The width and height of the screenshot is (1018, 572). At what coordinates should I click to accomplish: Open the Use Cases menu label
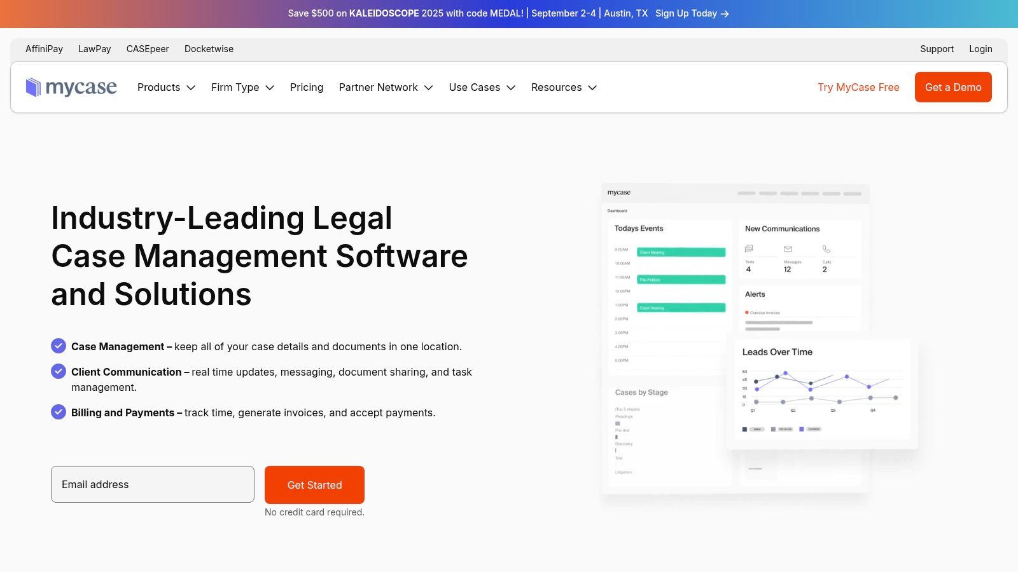pyautogui.click(x=475, y=87)
